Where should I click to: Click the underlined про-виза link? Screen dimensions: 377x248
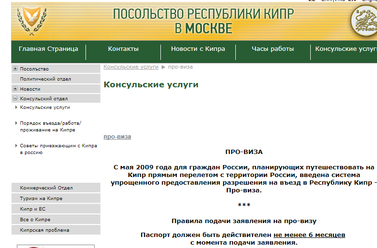117,137
